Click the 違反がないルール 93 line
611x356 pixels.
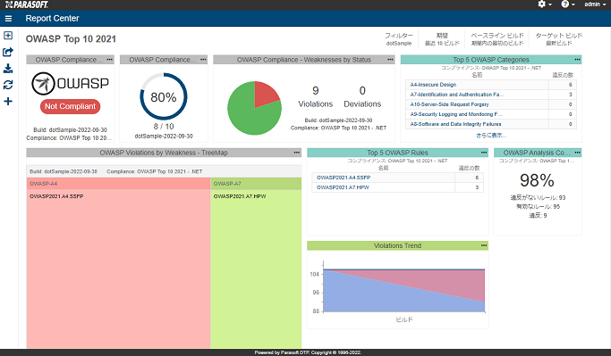coord(538,197)
